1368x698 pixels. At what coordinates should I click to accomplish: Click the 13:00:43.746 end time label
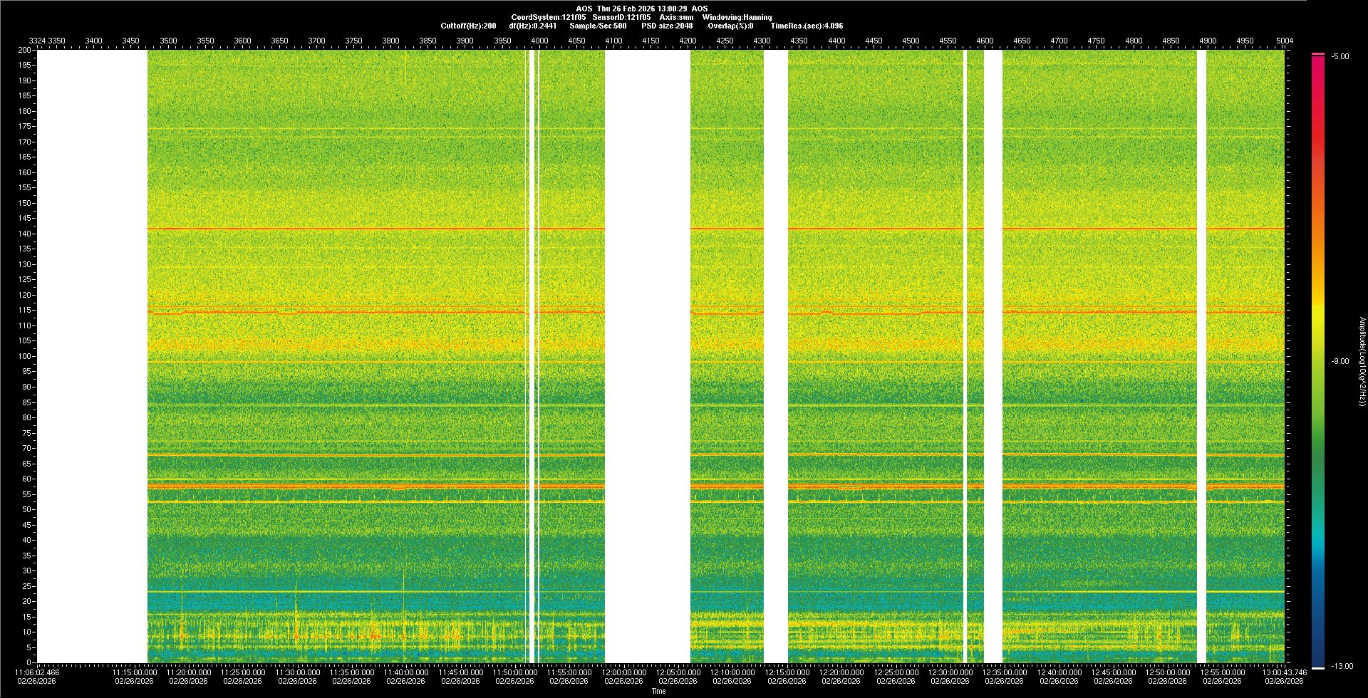pyautogui.click(x=1284, y=672)
